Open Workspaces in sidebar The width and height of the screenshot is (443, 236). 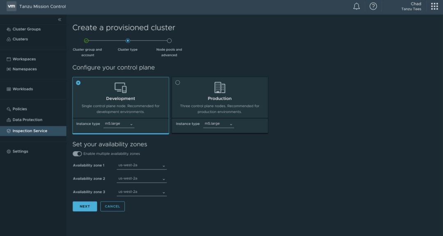tap(24, 59)
